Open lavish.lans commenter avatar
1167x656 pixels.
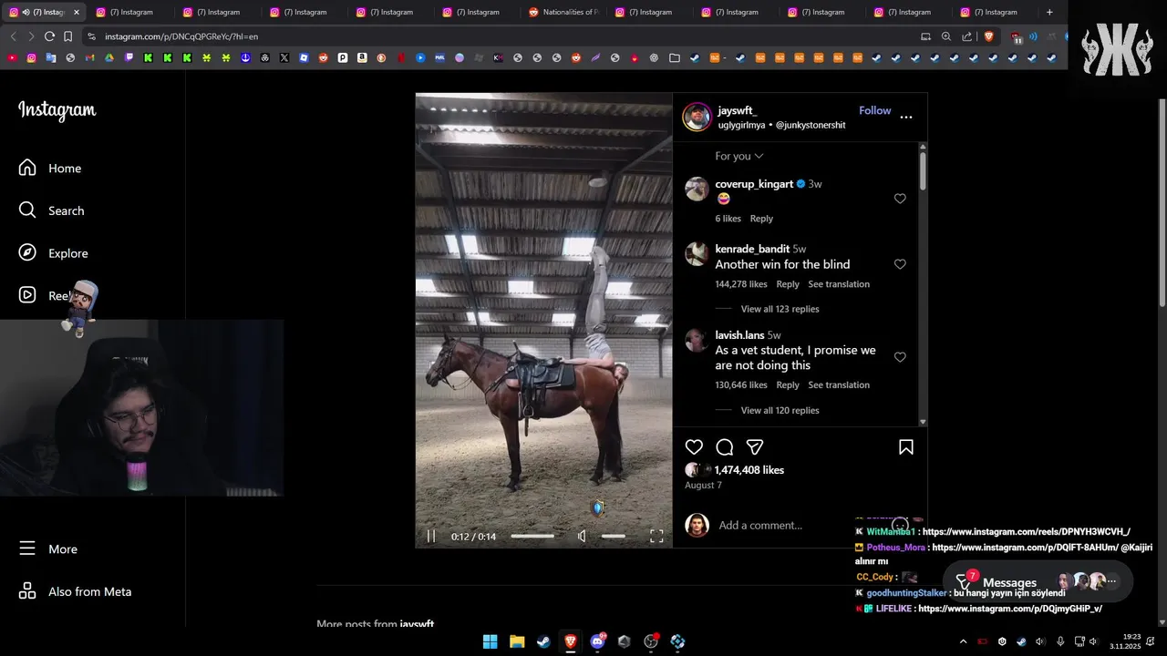click(x=697, y=341)
